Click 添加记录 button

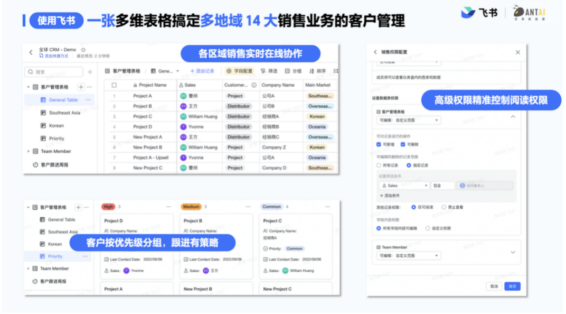click(x=202, y=71)
